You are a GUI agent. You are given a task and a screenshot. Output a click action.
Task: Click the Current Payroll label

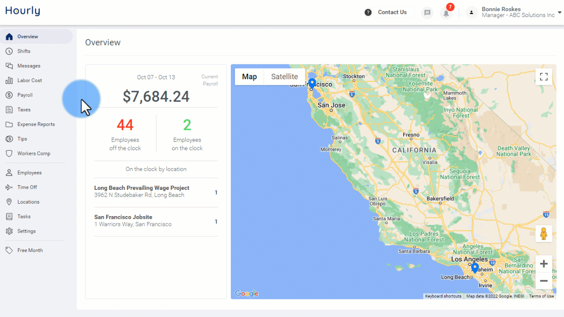pyautogui.click(x=210, y=80)
